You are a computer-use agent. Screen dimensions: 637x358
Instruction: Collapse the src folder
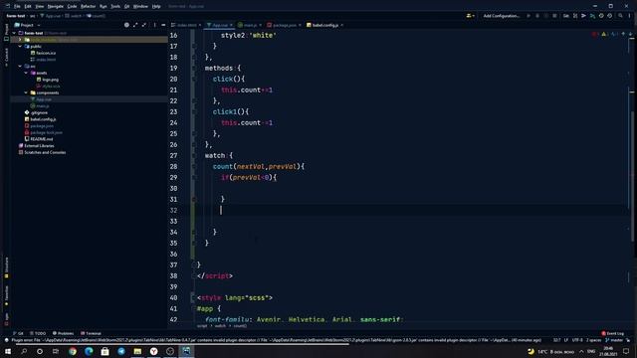pyautogui.click(x=20, y=67)
